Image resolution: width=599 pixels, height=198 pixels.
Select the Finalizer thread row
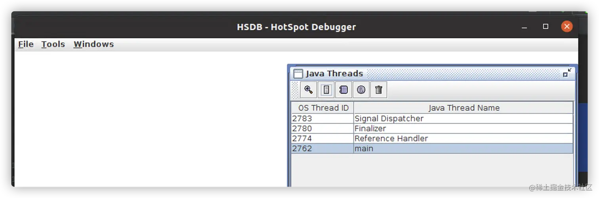(x=432, y=128)
